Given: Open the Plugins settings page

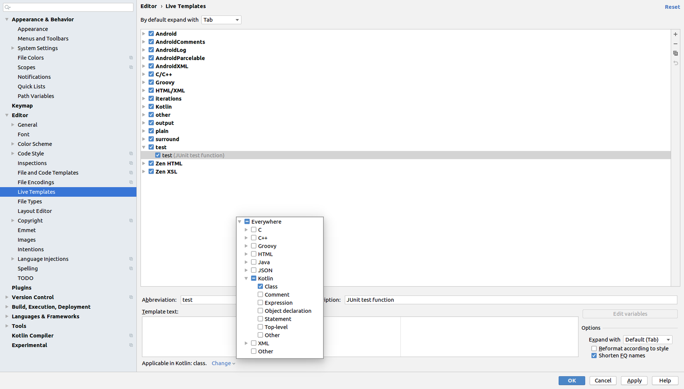Looking at the screenshot, I should [22, 288].
